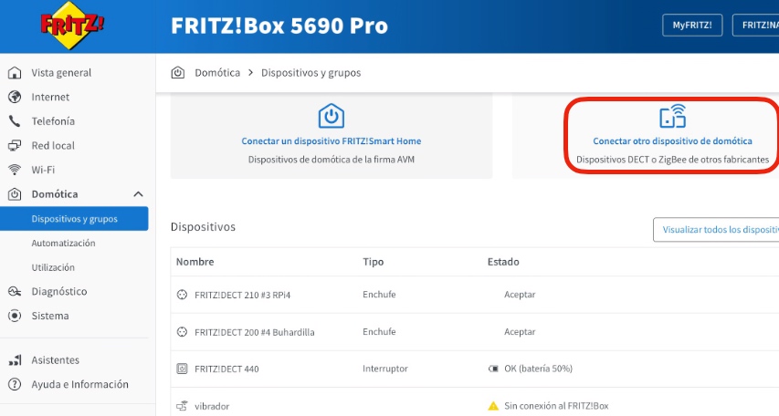Click the Sistema icon
The height and width of the screenshot is (416, 779).
click(x=15, y=316)
